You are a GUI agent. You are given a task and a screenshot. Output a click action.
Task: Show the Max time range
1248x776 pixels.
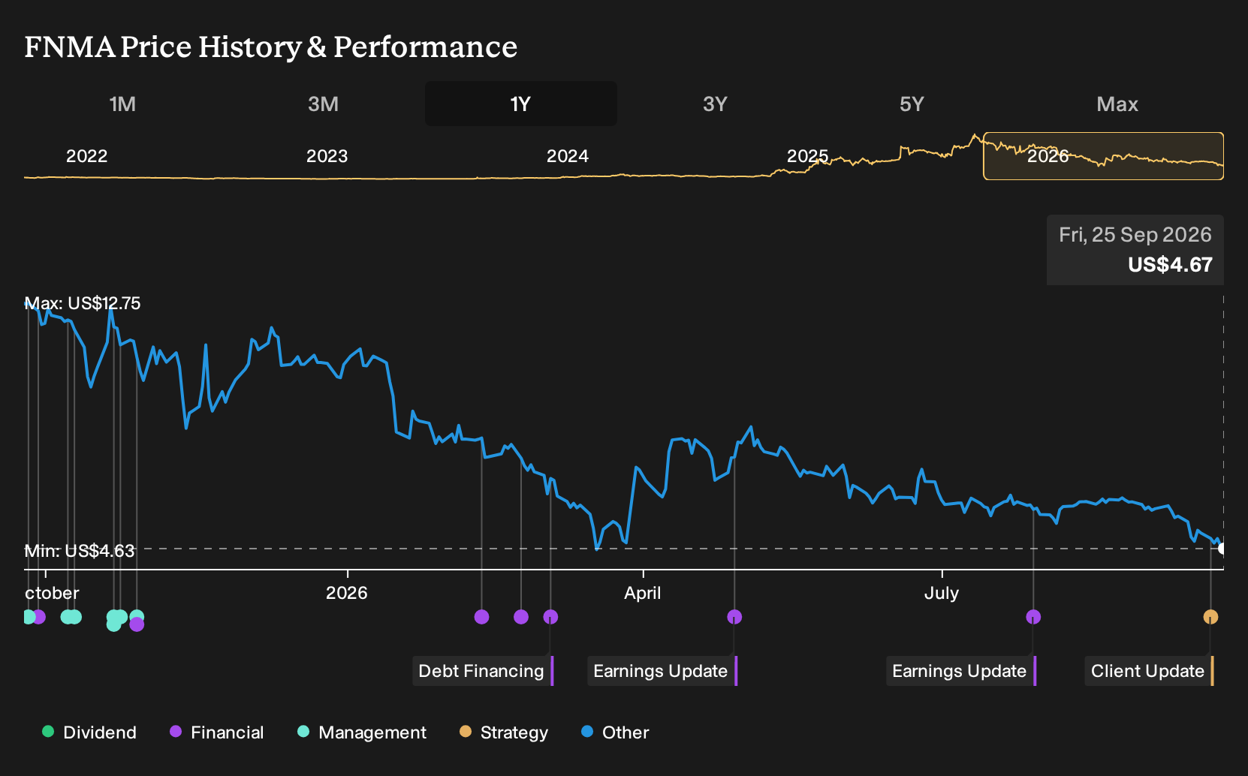click(1117, 104)
